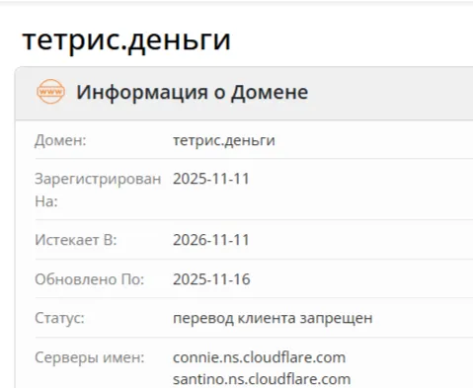Click the Истекает В: label
Viewport: 473px width, 388px height.
[76, 240]
